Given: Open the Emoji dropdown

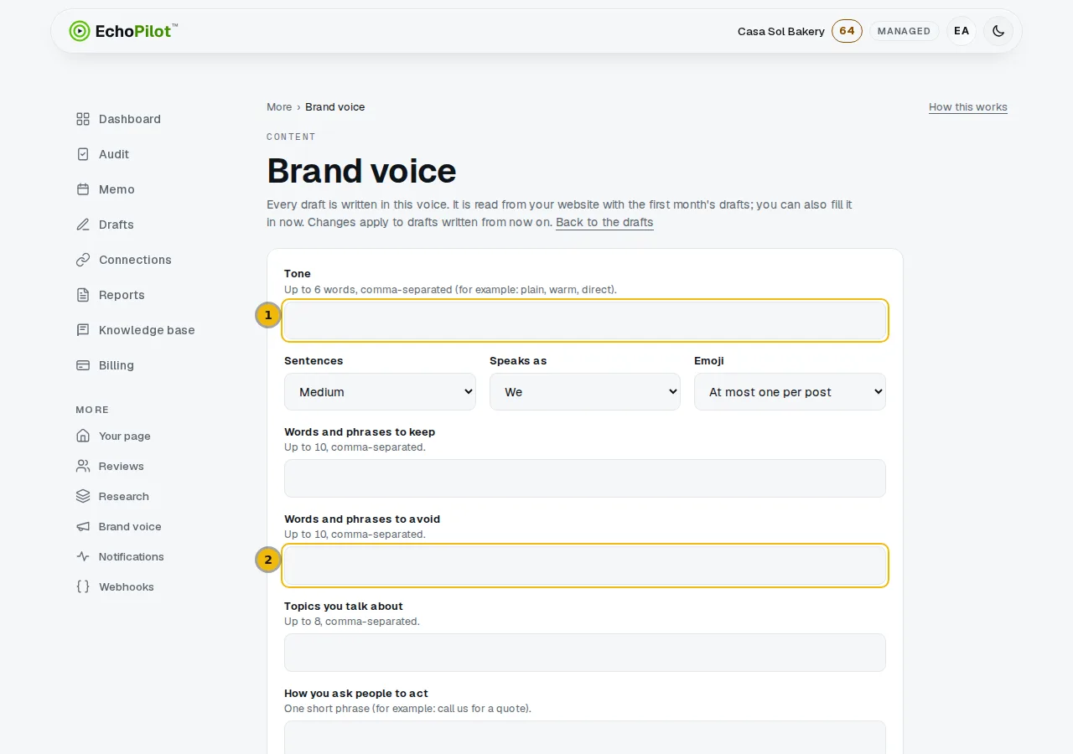Looking at the screenshot, I should (x=790, y=391).
